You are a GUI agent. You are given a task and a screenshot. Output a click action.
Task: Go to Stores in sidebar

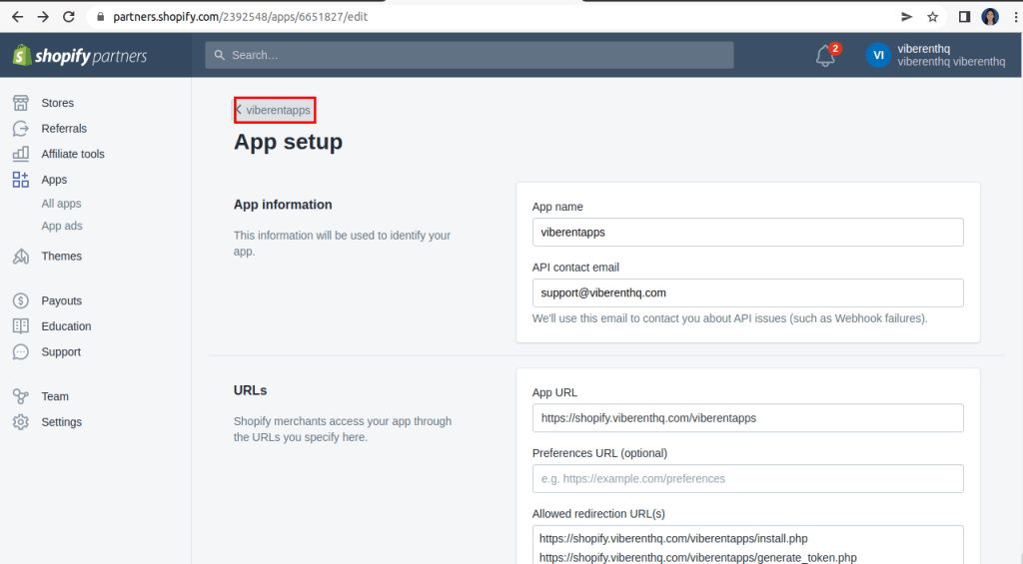point(57,103)
